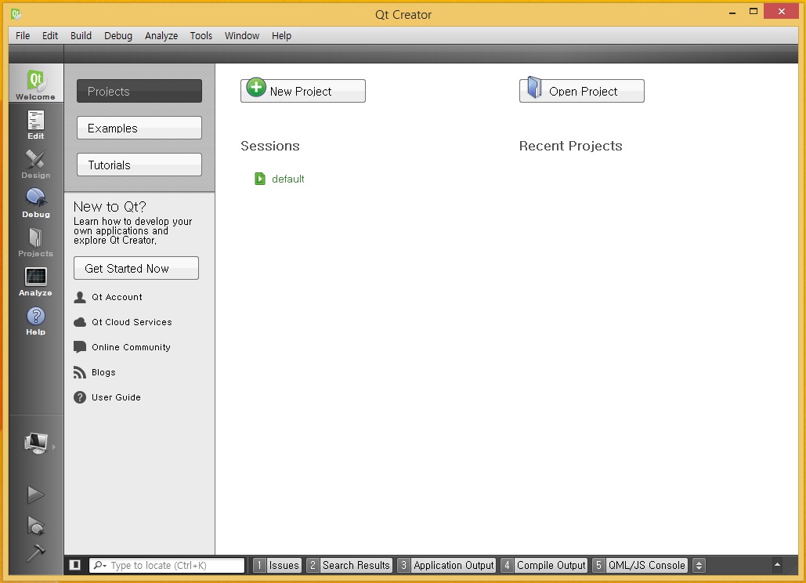The height and width of the screenshot is (583, 806).
Task: Open the kit selector dropdown
Action: tap(35, 444)
